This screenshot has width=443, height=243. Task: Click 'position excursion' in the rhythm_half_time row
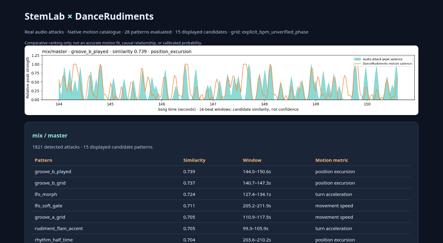335,240
